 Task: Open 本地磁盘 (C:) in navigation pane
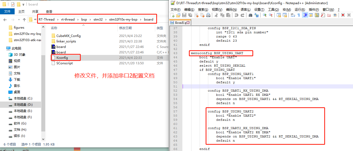coord(23,98)
